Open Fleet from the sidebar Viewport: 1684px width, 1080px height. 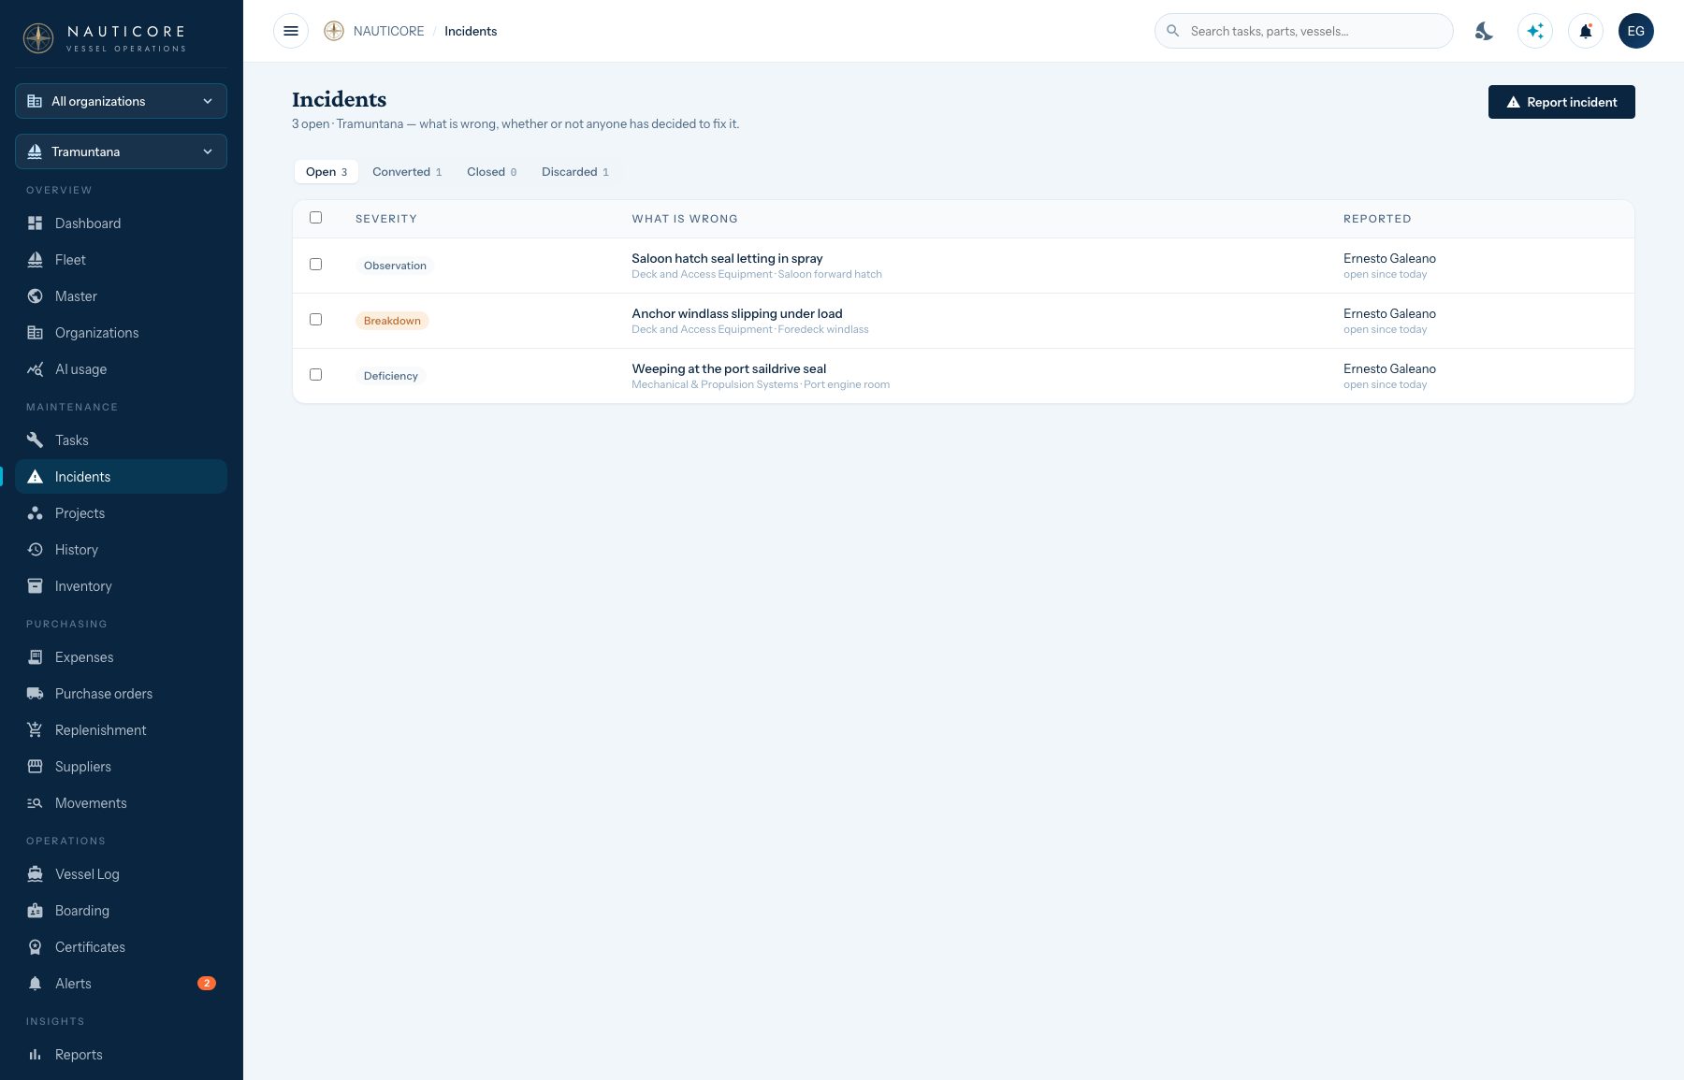tap(121, 260)
